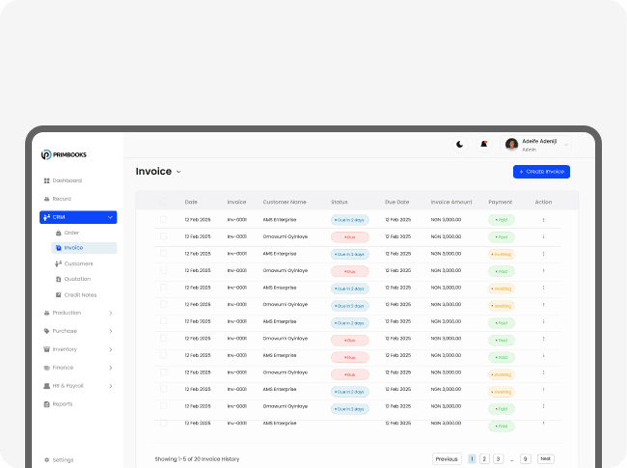Open the Dashboard sidebar item
The width and height of the screenshot is (627, 468).
pyautogui.click(x=63, y=180)
